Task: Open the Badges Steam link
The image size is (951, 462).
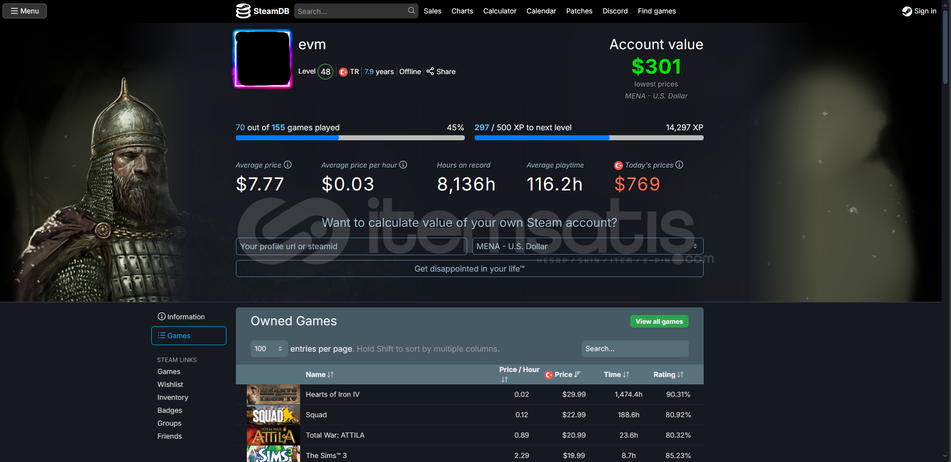Action: tap(170, 410)
